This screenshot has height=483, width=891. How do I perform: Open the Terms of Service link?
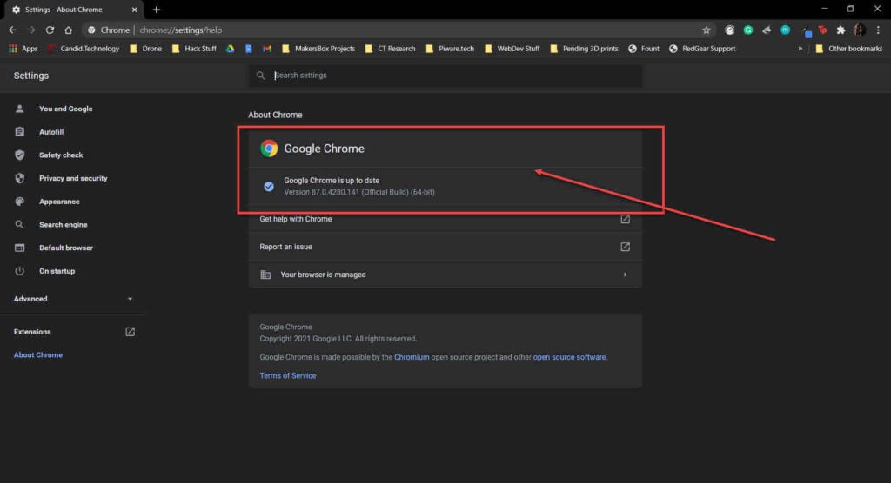click(x=287, y=376)
